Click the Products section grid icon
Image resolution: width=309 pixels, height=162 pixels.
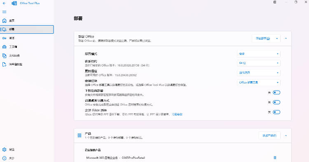click(x=80, y=135)
